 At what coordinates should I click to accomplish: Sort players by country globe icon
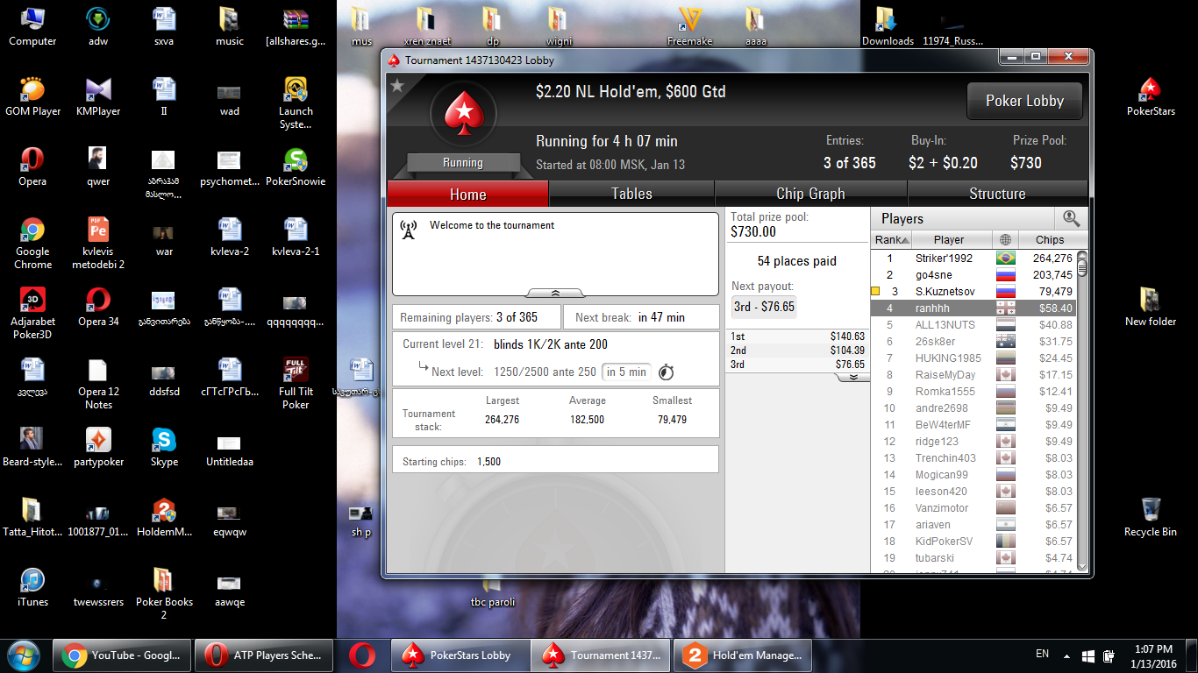click(1005, 240)
